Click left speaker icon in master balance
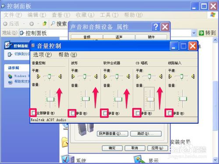 [x=39, y=76]
